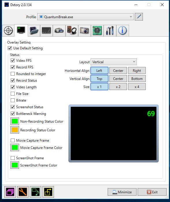This screenshot has width=170, height=202.
Task: Enable the File Size checkbox
Action: [13, 94]
